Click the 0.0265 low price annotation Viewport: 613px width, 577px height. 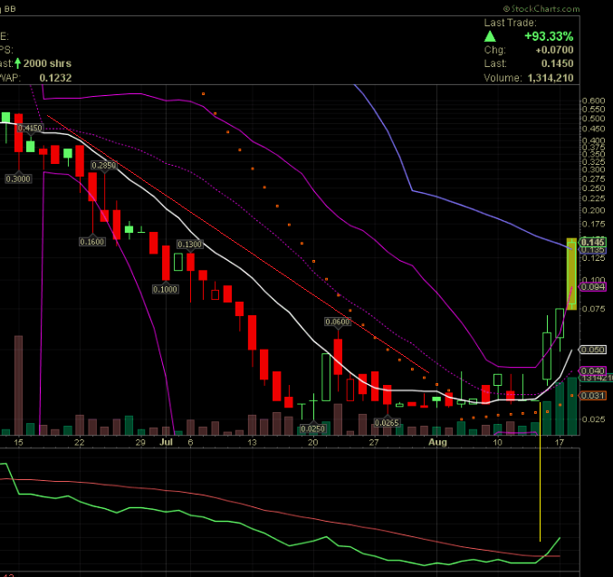coord(387,423)
